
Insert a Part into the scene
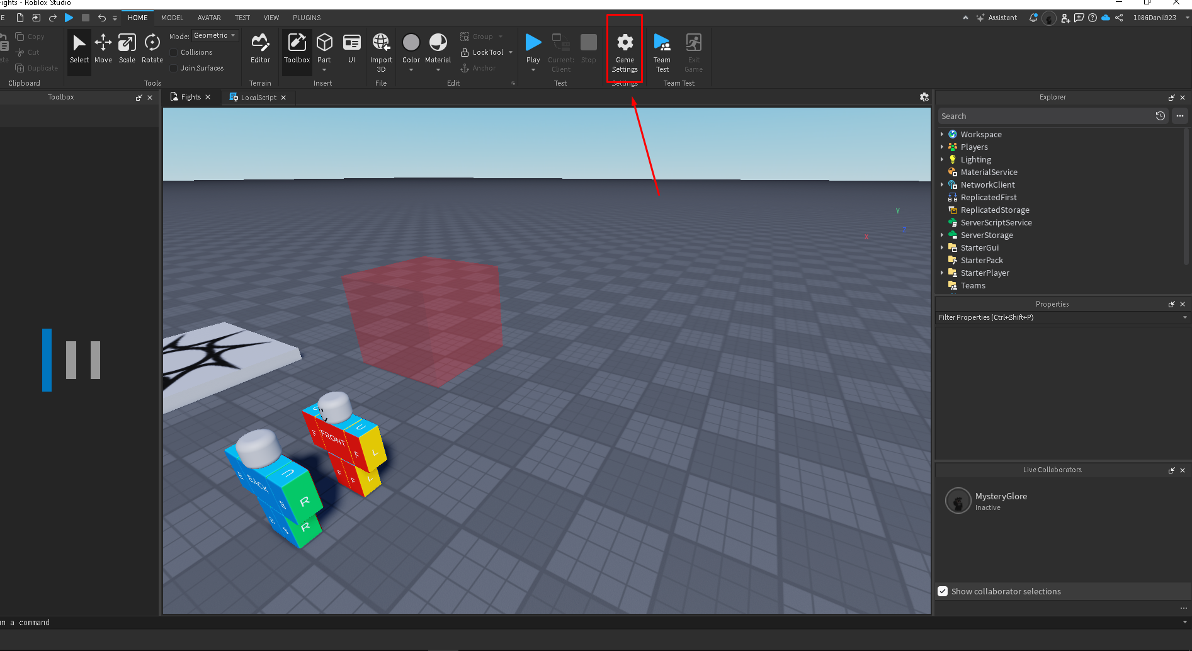pos(324,43)
